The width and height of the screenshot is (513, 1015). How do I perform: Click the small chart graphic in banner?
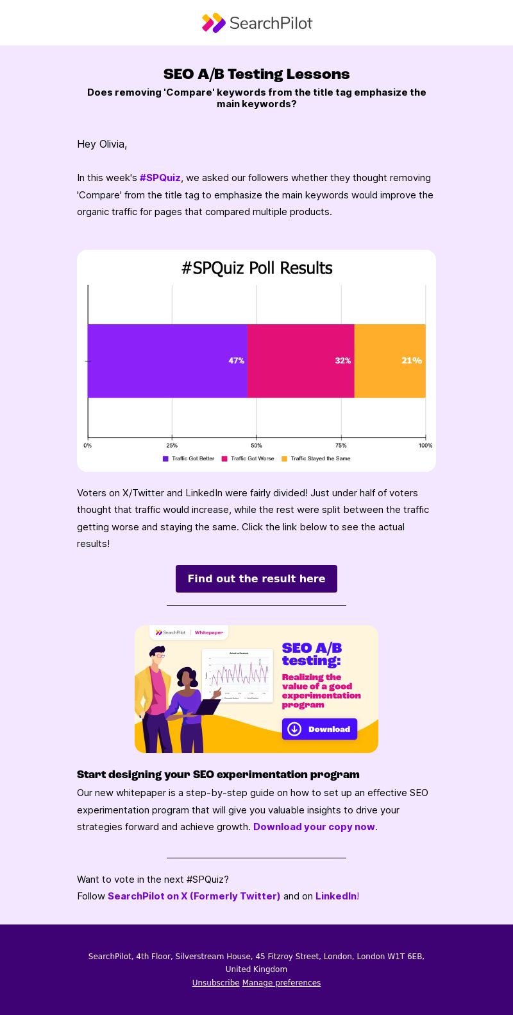coord(237,675)
